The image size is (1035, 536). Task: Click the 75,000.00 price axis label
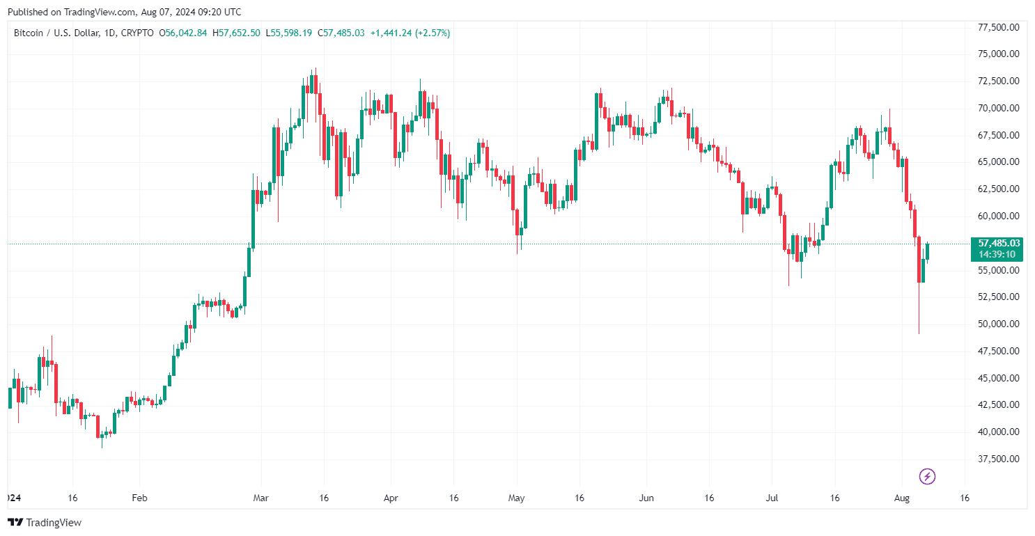pyautogui.click(x=999, y=54)
